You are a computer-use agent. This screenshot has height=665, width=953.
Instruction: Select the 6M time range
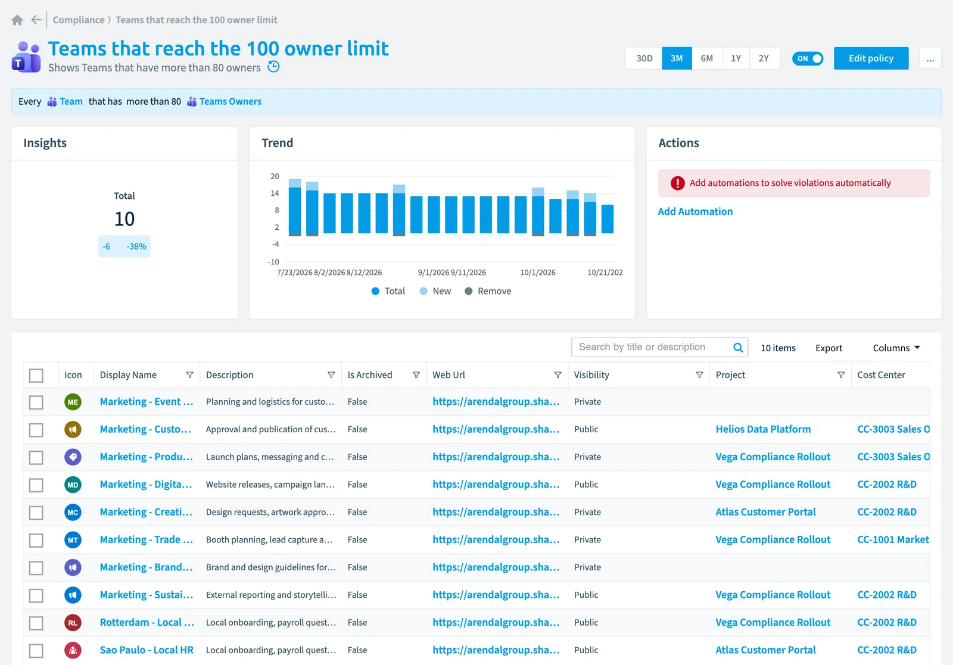click(x=707, y=58)
